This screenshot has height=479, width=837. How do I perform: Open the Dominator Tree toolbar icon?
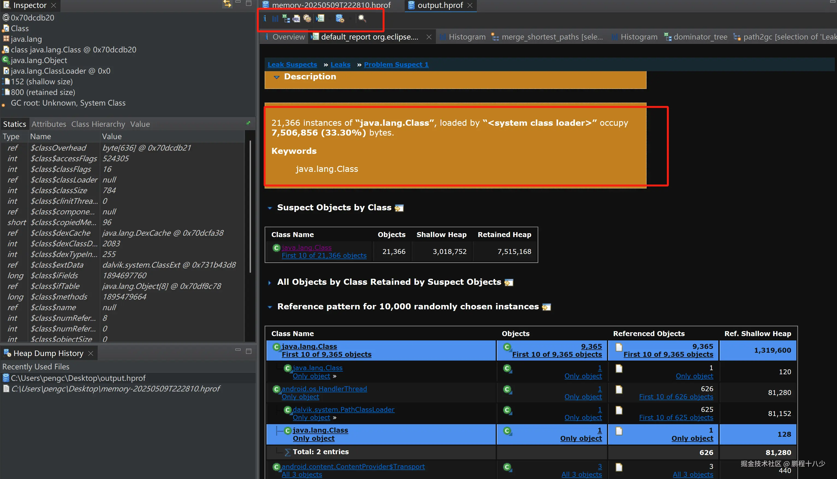tap(286, 19)
